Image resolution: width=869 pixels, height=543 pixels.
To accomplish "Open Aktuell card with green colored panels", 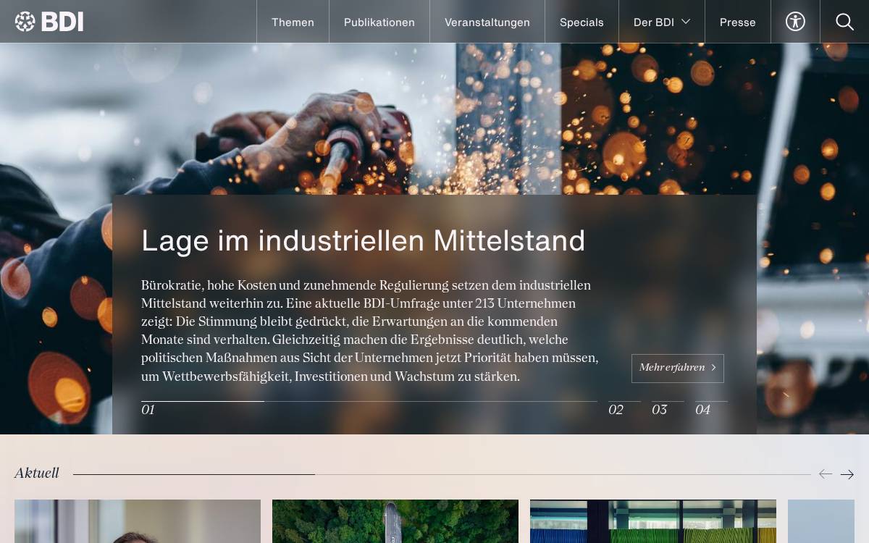I will [653, 521].
